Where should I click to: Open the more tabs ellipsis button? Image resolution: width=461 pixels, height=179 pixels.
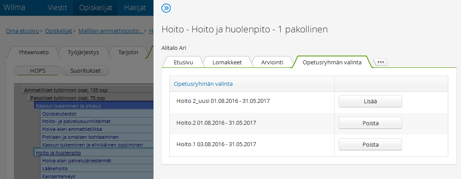click(x=381, y=62)
